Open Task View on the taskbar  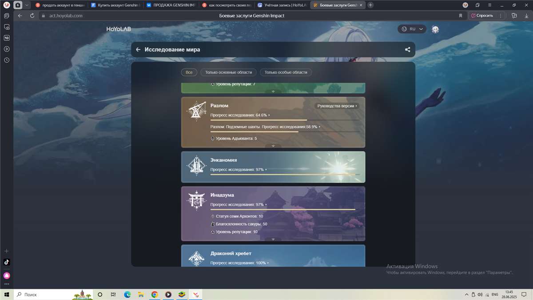point(113,294)
